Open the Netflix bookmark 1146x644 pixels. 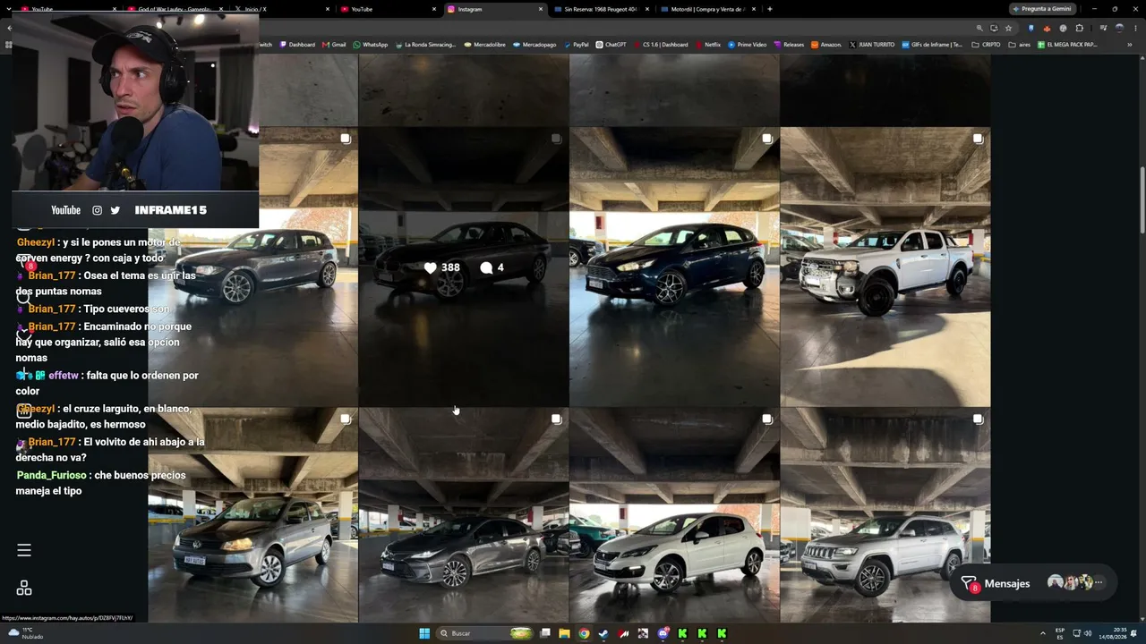(707, 45)
